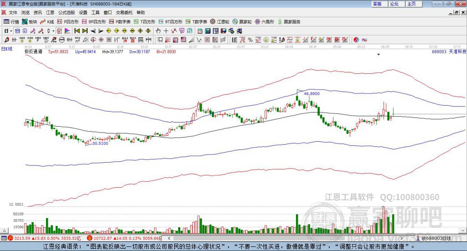Open the 江恩轮 Gann wheel
This screenshot has height=251, width=467.
[220, 22]
